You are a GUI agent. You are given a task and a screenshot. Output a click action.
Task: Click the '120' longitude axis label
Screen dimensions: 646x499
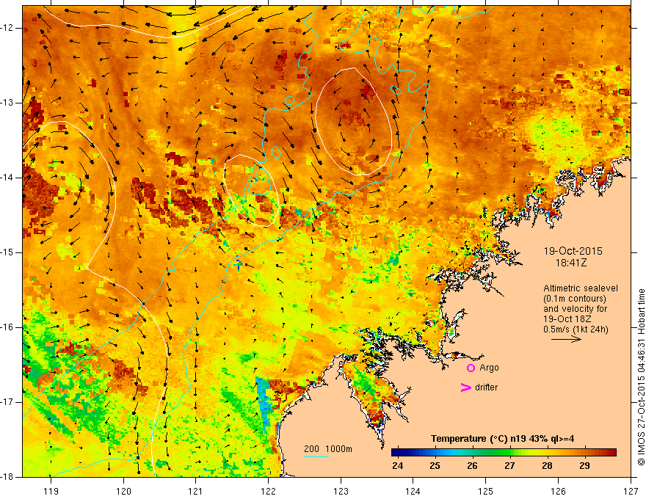pyautogui.click(x=123, y=491)
